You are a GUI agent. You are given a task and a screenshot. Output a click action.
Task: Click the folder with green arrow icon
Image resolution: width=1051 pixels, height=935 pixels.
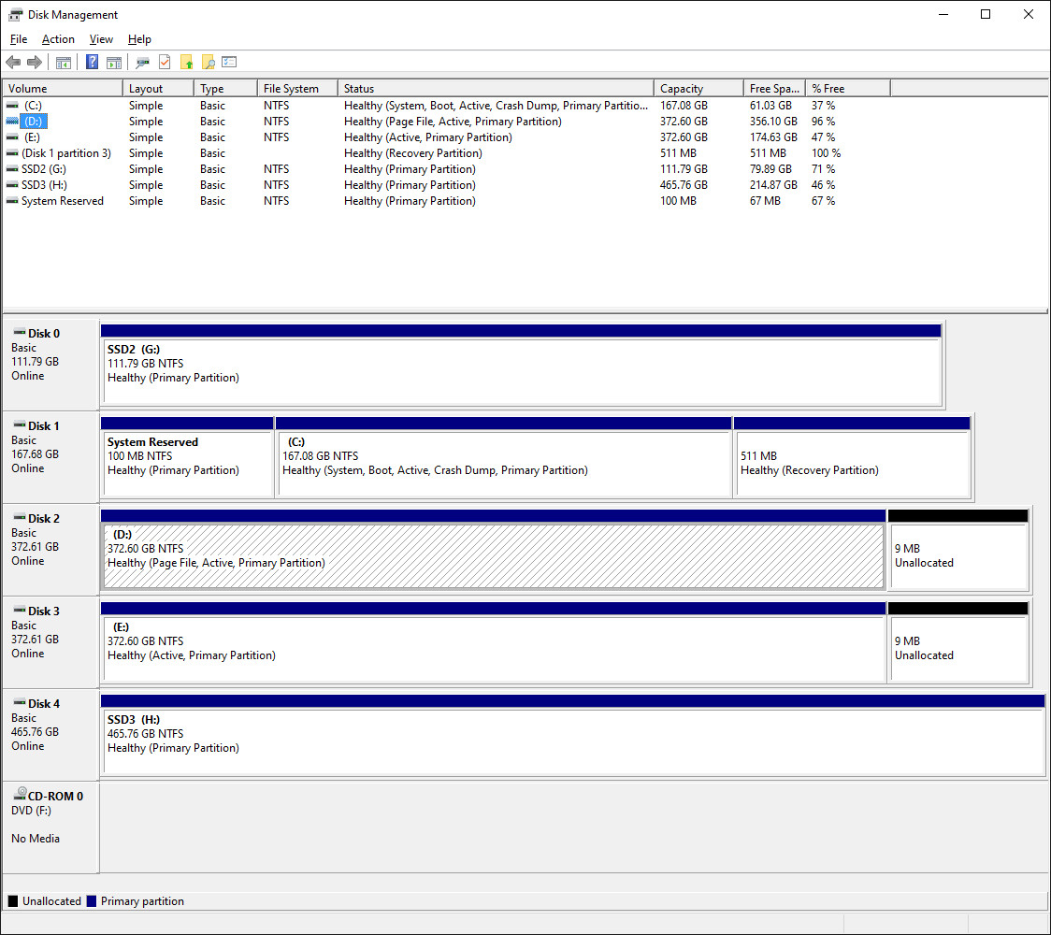click(187, 63)
